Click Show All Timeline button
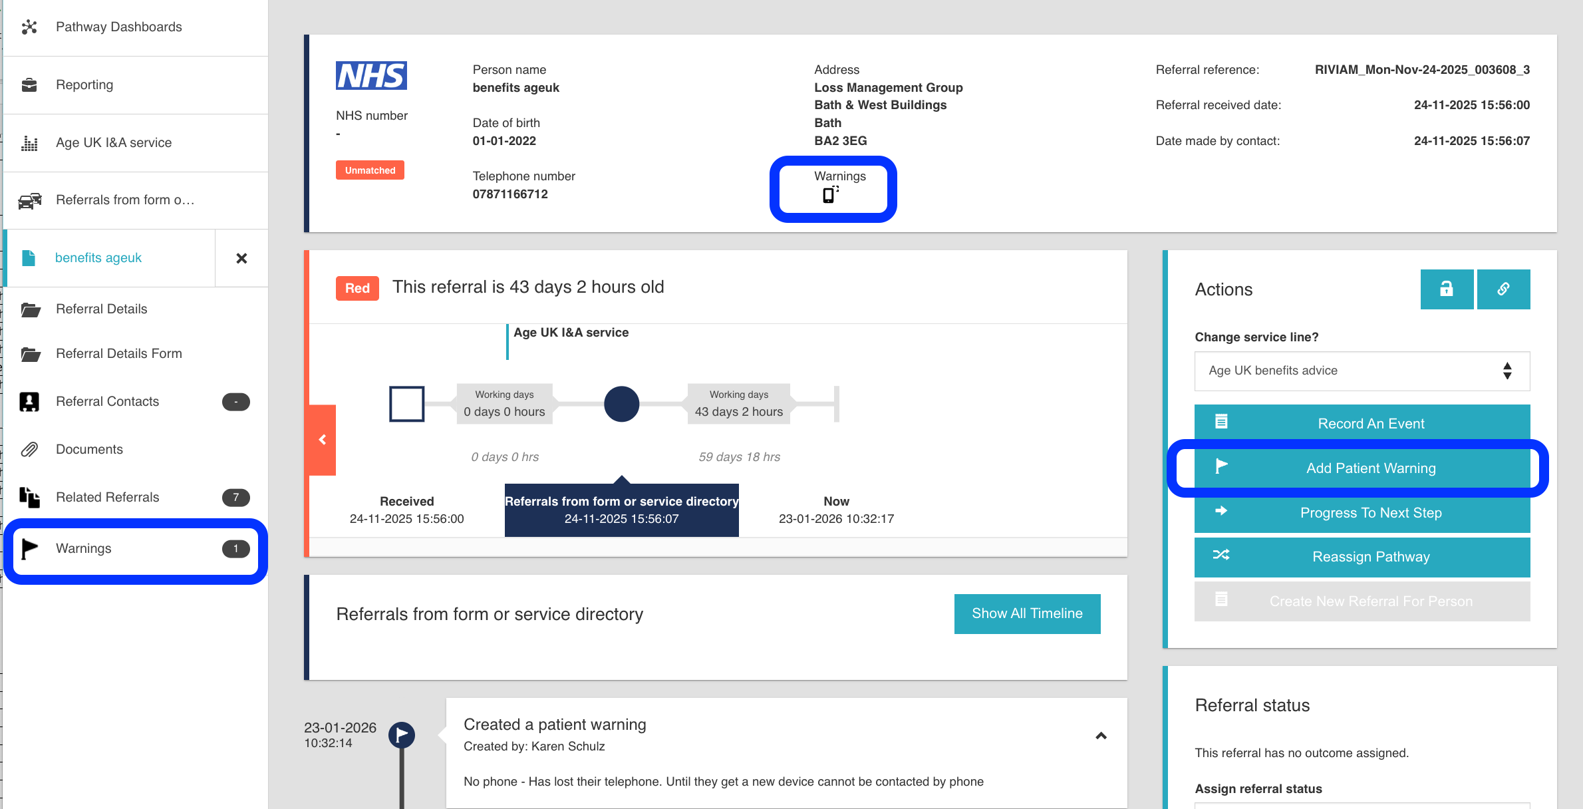Viewport: 1583px width, 809px height. [x=1026, y=614]
